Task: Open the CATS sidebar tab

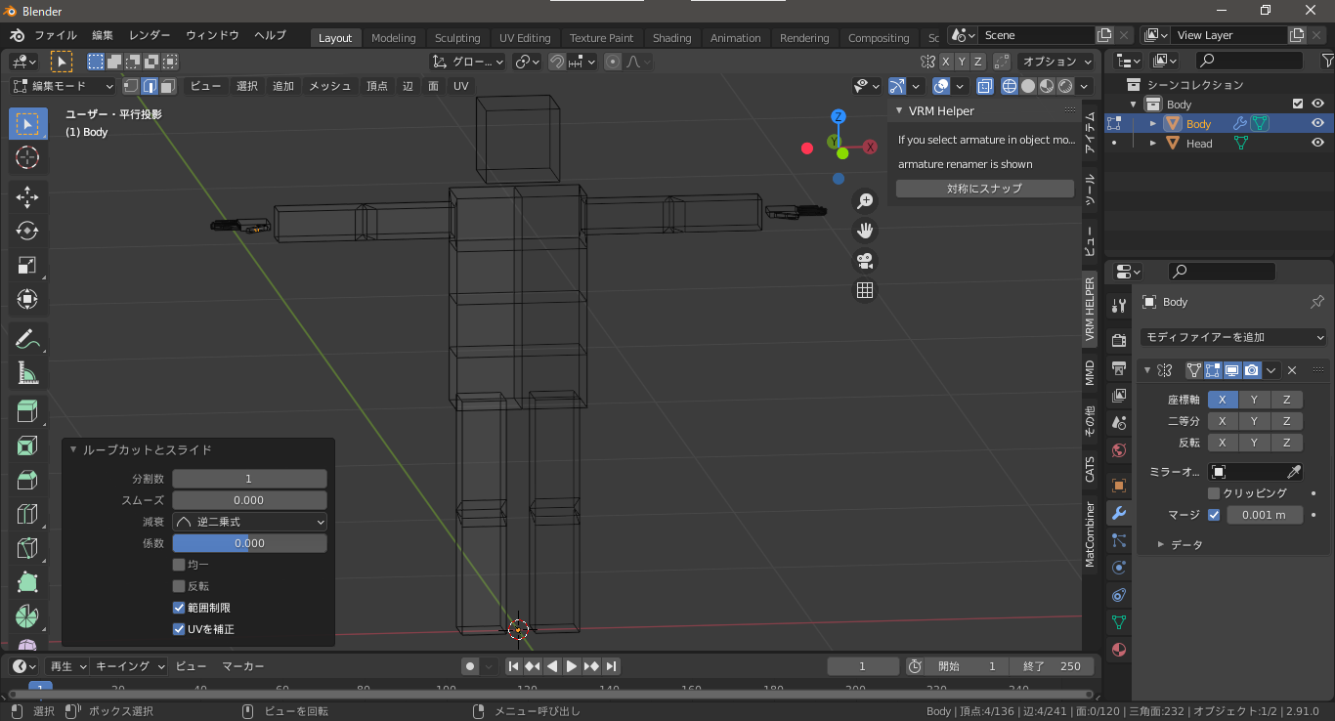Action: pos(1091,469)
